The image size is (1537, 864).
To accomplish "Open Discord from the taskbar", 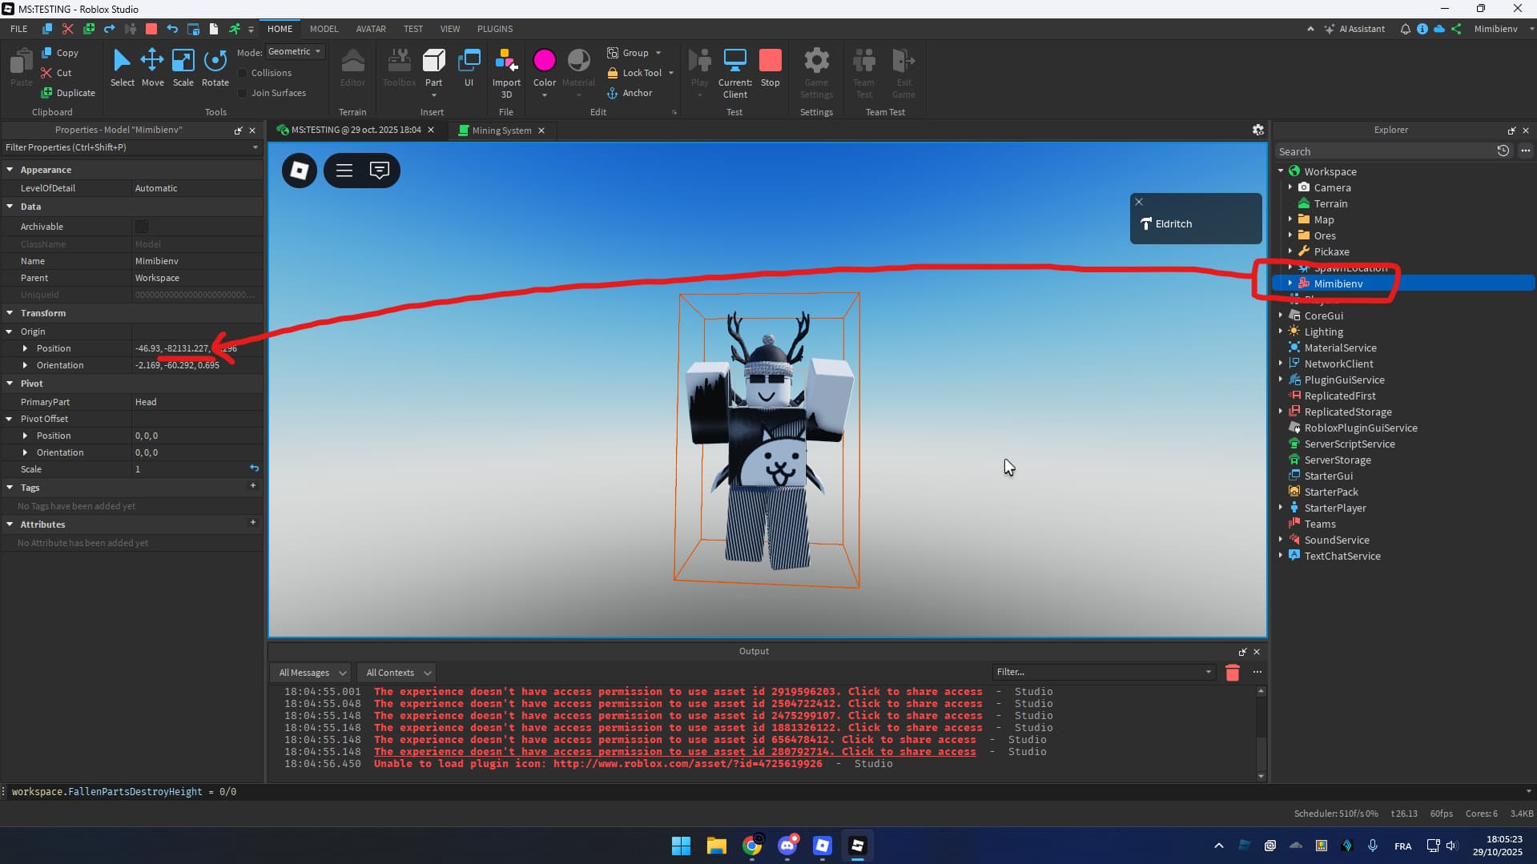I will point(787,846).
